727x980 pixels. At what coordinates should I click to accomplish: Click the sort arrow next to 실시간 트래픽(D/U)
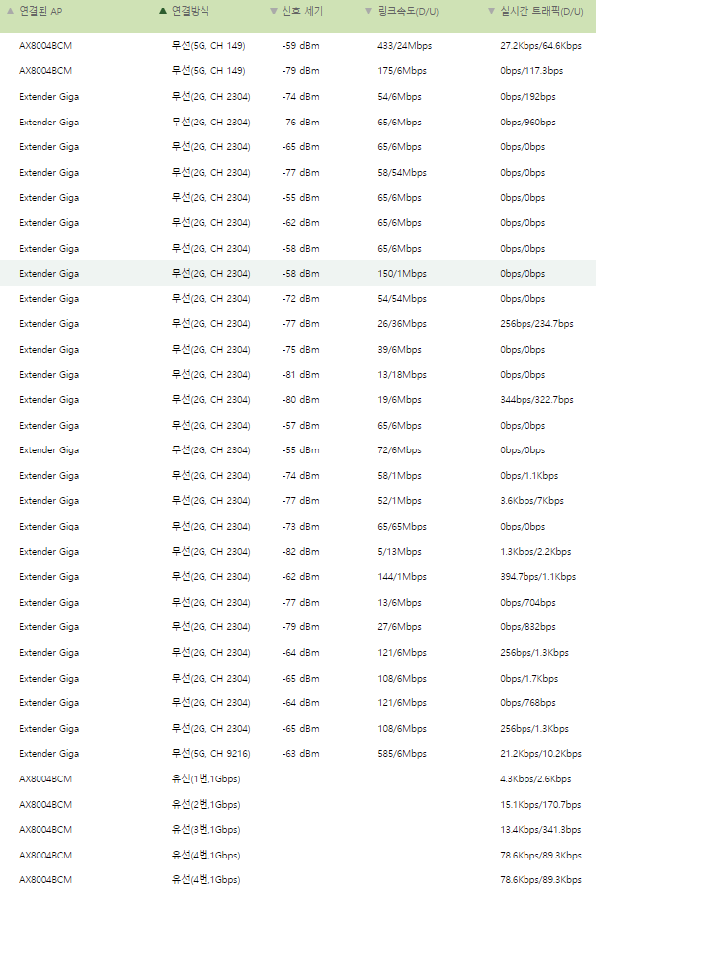point(491,11)
